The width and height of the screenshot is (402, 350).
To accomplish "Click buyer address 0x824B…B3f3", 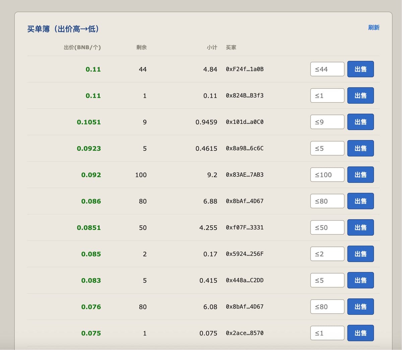I will pyautogui.click(x=245, y=96).
